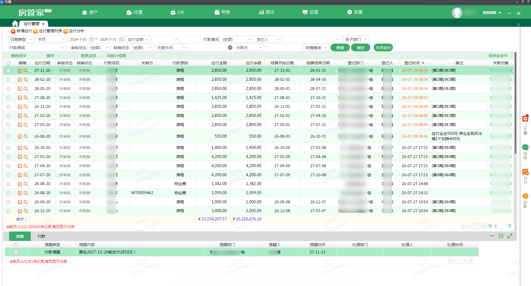Open the 财务 menu
This screenshot has height=286, width=531.
(222, 12)
